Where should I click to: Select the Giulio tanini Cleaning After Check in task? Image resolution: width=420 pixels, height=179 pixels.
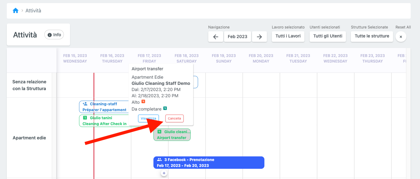[104, 121]
